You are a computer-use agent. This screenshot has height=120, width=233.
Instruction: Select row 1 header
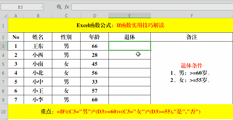[x=4, y=25]
